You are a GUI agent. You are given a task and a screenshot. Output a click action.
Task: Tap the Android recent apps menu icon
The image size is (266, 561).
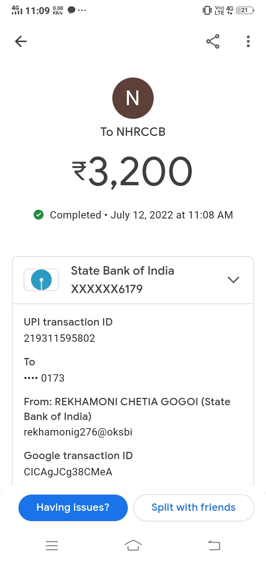click(x=52, y=545)
